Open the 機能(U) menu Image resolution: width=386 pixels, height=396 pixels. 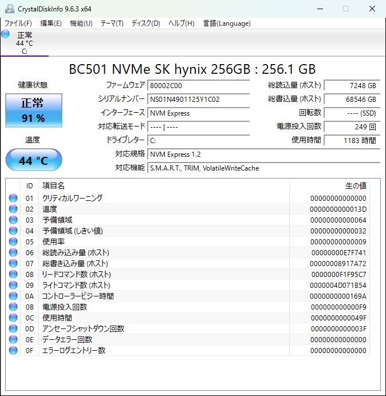81,23
